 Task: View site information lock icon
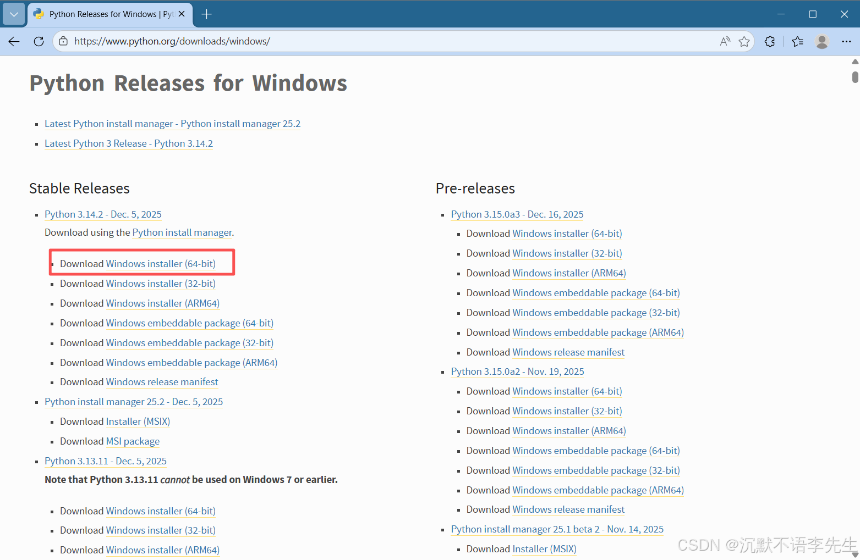coord(63,41)
